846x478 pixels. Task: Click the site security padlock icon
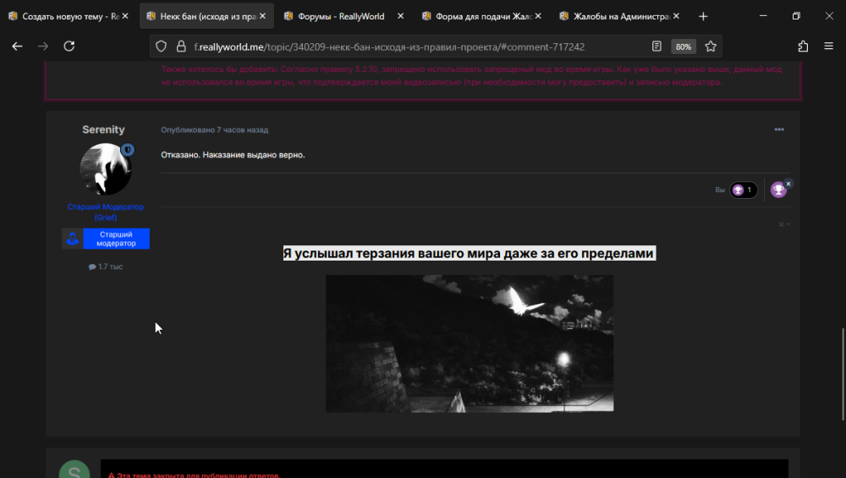[181, 47]
